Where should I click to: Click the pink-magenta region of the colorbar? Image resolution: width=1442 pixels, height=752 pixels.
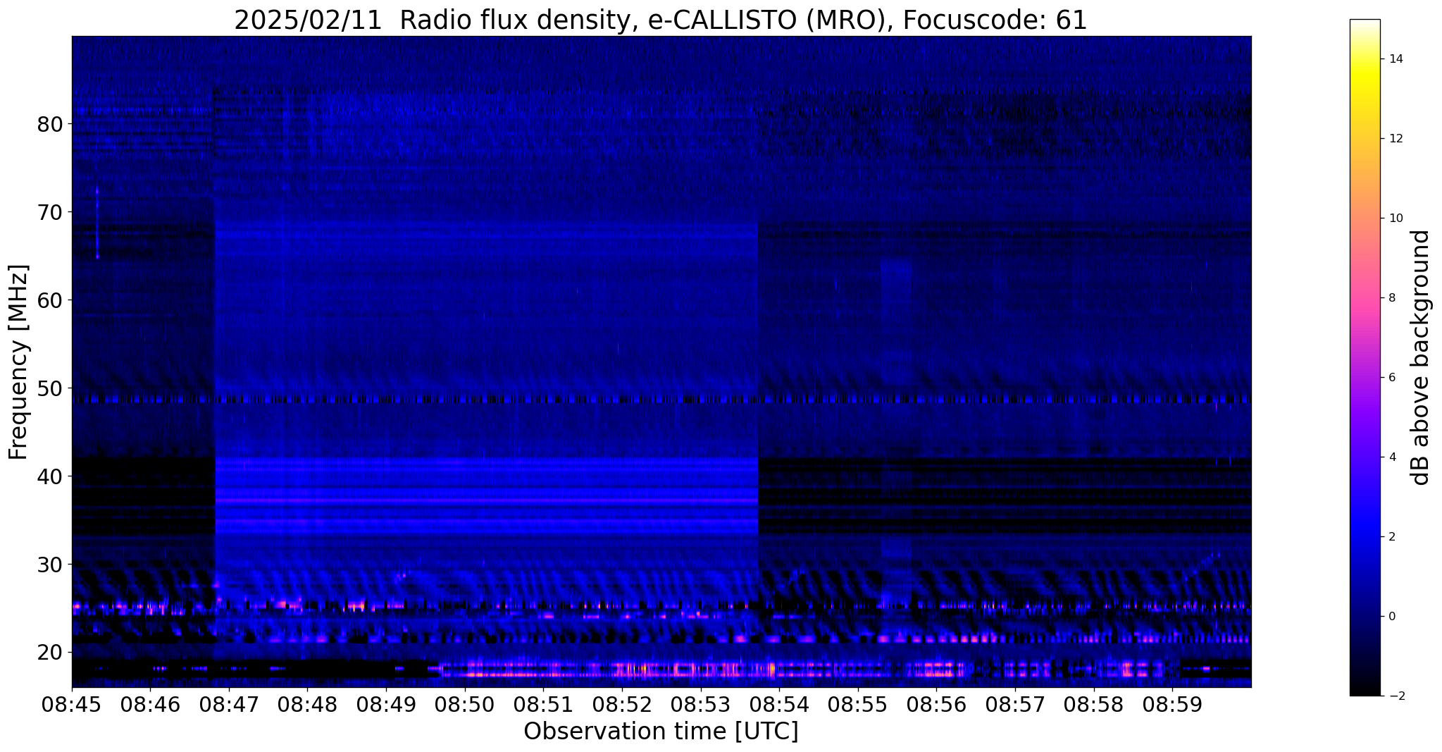point(1365,310)
